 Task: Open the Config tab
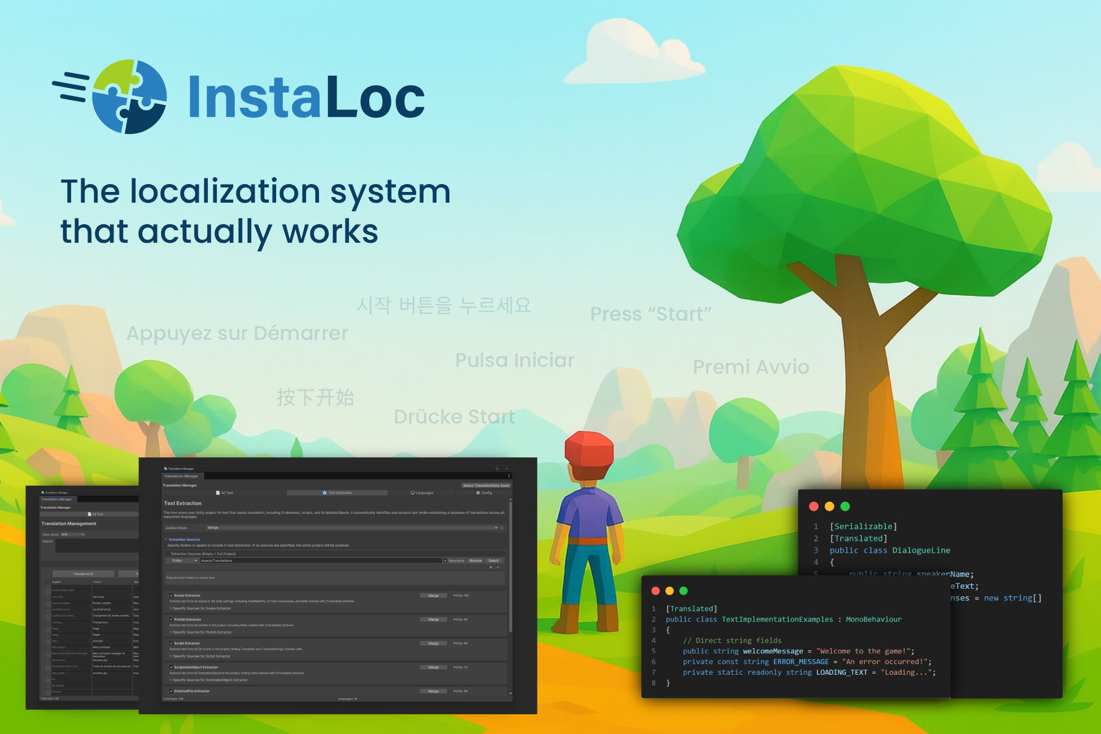coord(484,493)
